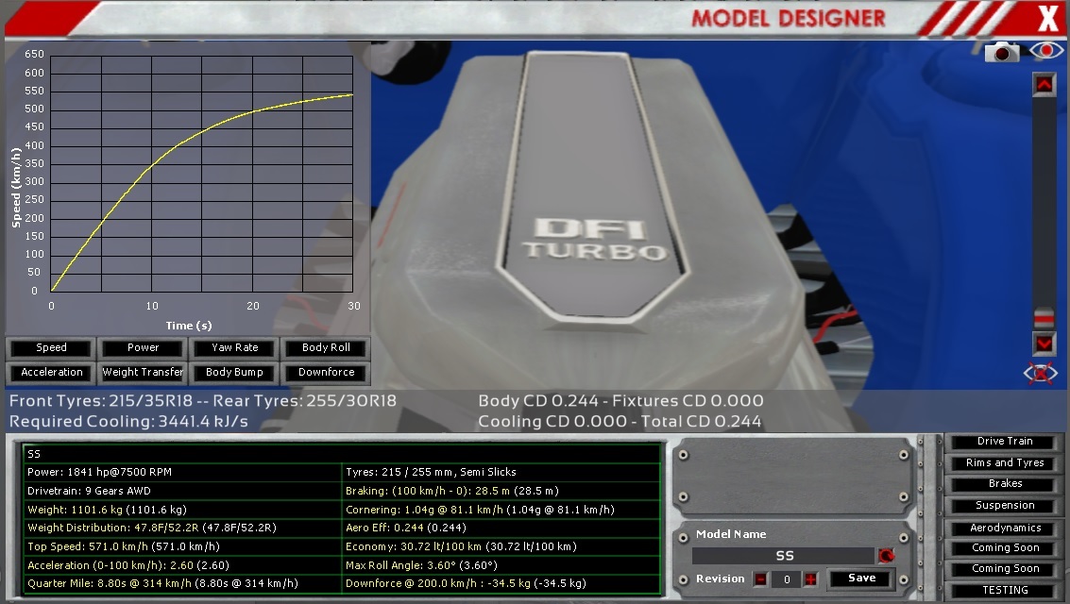Click the Max Roll Angle 3.60° stat
Image resolution: width=1070 pixels, height=604 pixels.
pyautogui.click(x=421, y=565)
